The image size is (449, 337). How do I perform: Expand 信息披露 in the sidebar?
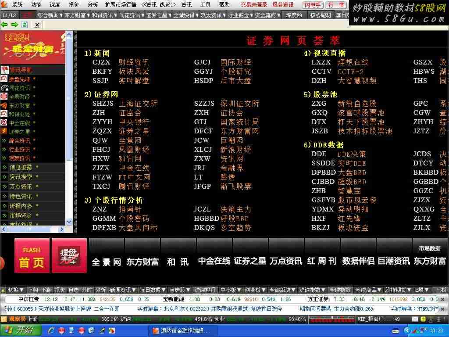coord(21,167)
